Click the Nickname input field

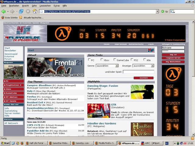pos(173,47)
